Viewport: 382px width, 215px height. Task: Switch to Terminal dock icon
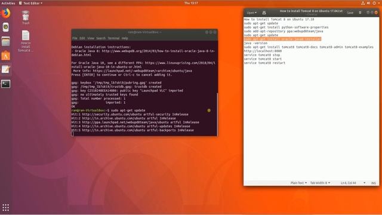[6, 84]
